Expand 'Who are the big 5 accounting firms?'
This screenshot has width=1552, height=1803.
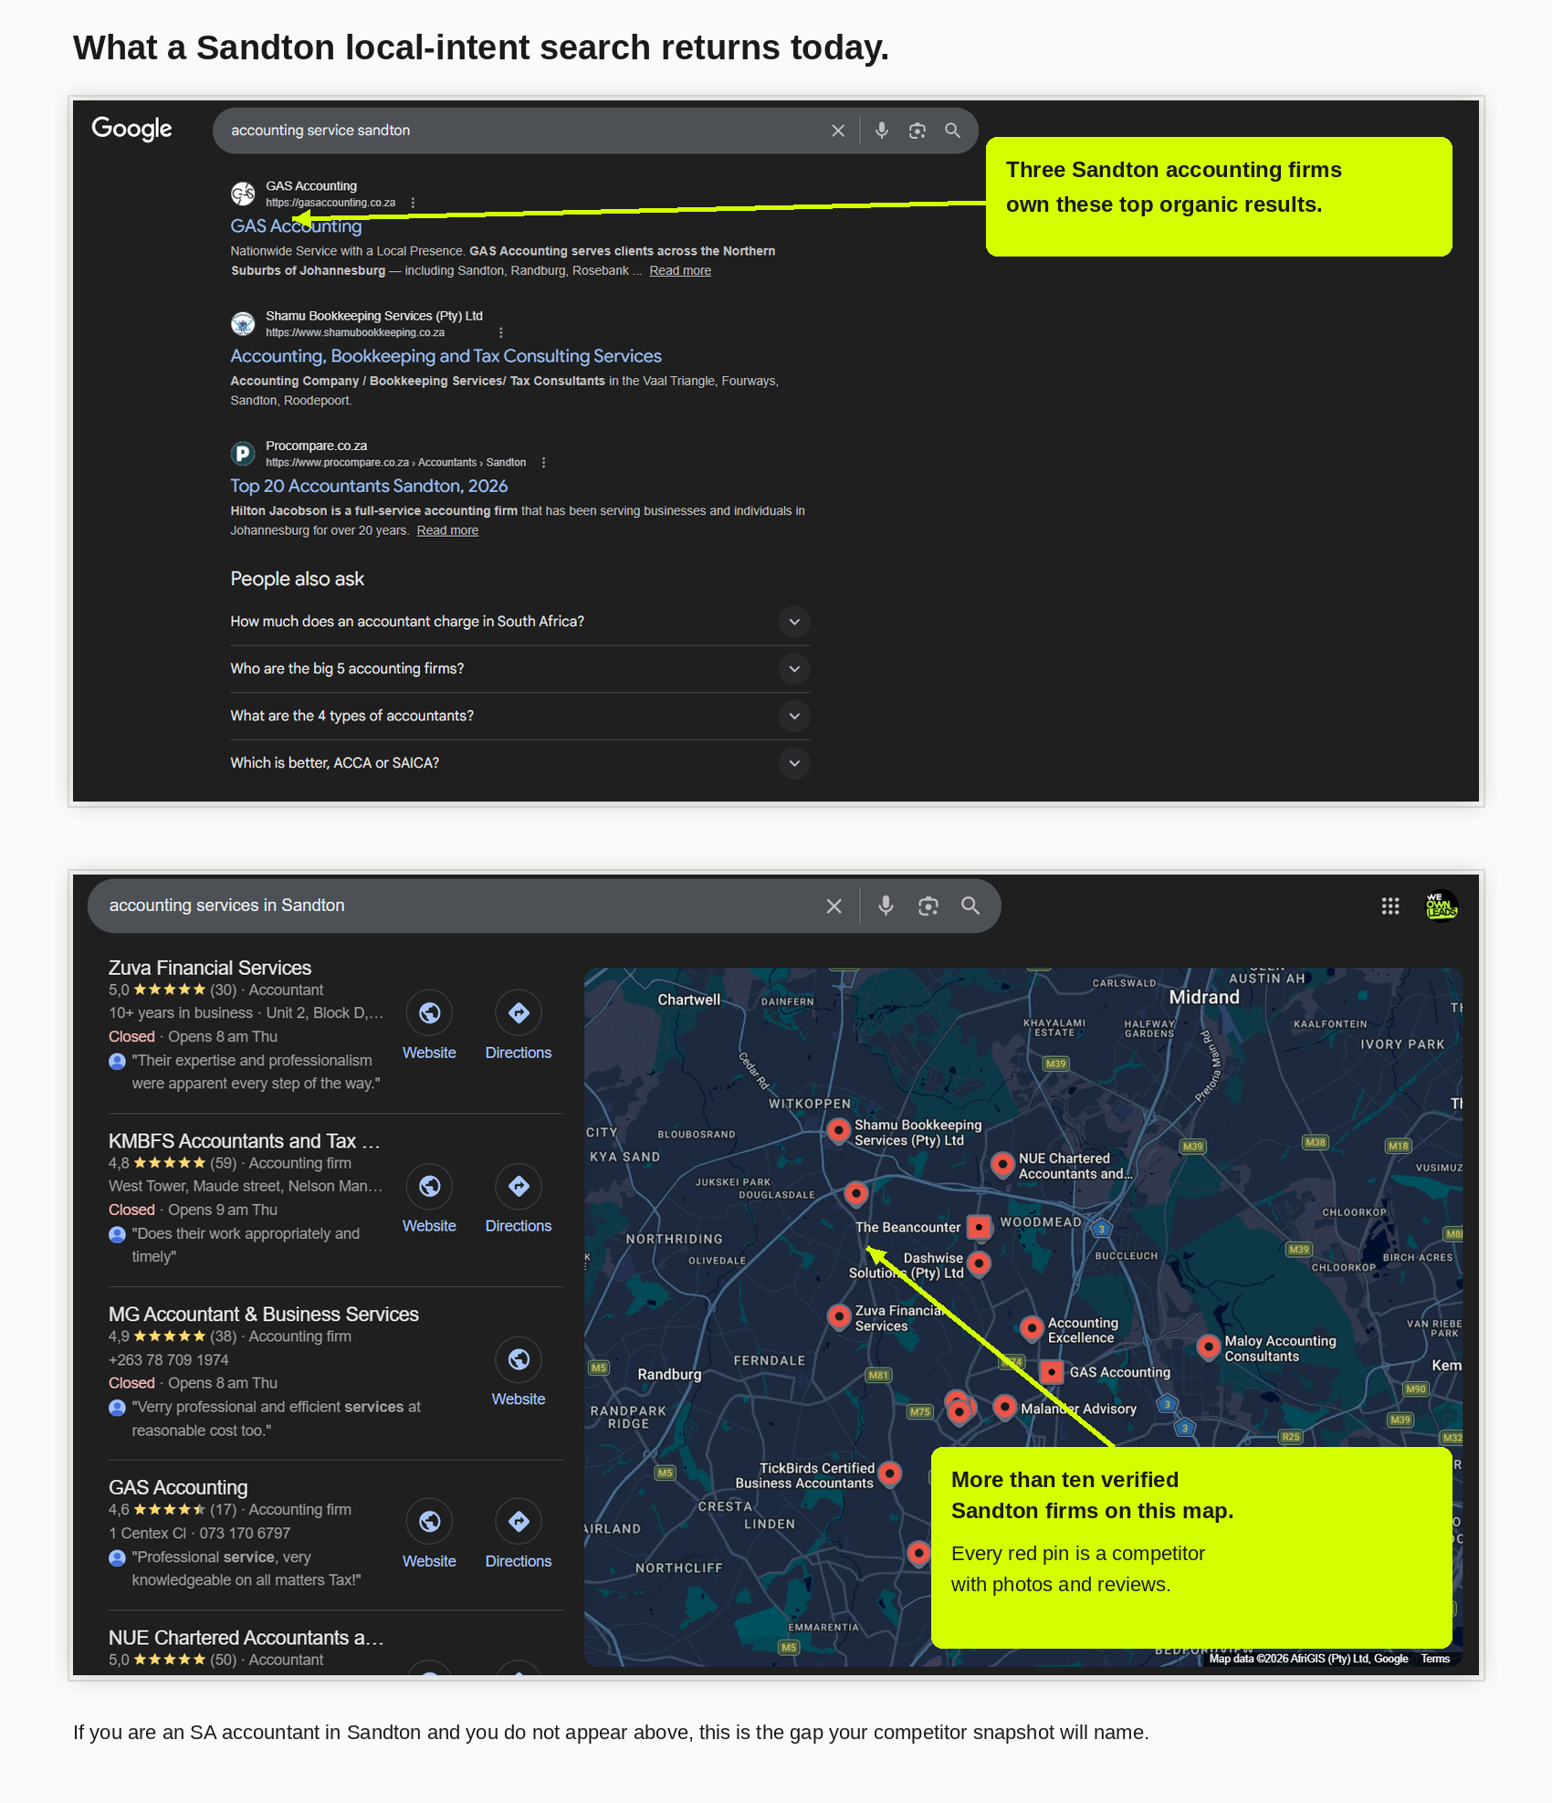coord(520,669)
